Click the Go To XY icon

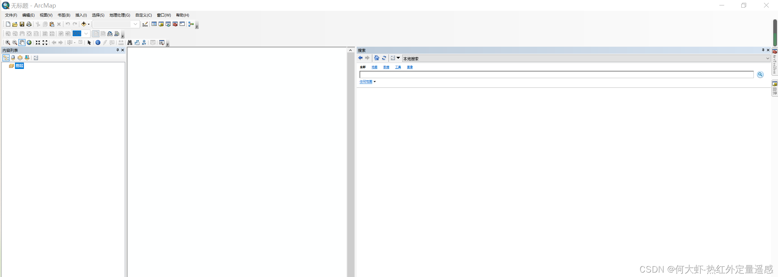(x=144, y=43)
